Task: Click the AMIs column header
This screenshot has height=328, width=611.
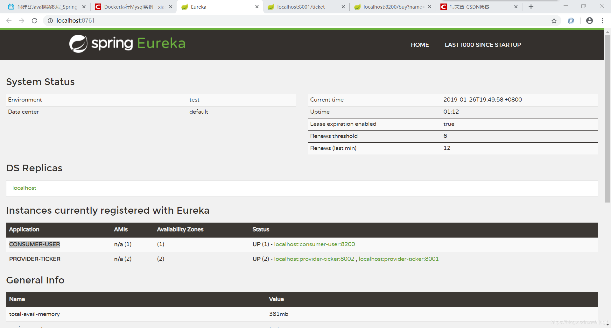Action: coord(121,229)
